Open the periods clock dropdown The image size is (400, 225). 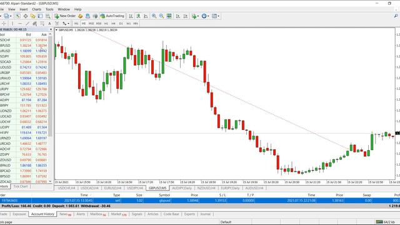point(205,16)
